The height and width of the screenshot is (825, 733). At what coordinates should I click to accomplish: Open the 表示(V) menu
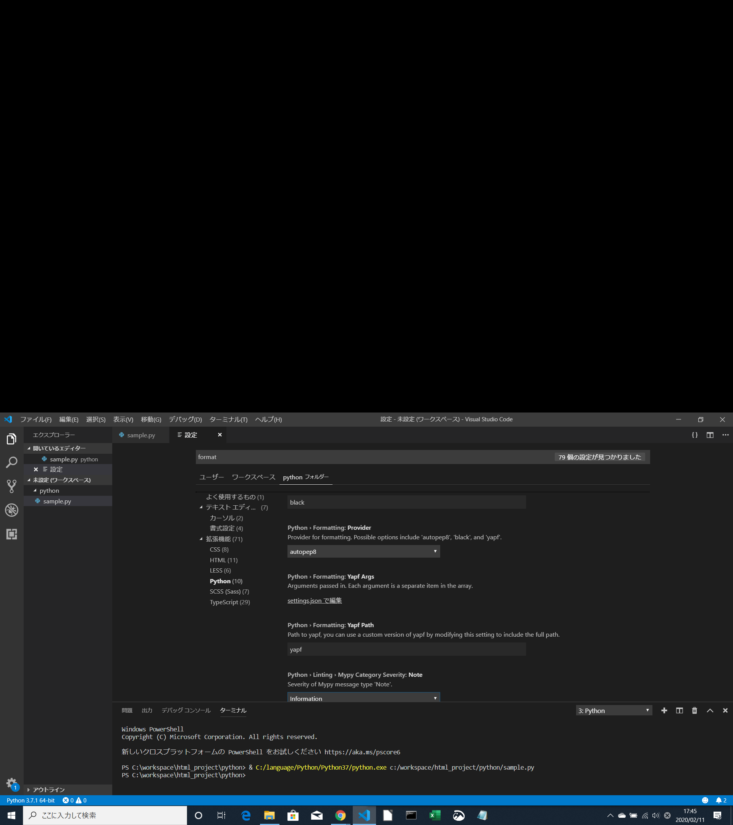(x=123, y=419)
